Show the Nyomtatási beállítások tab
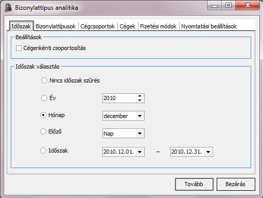Image resolution: width=263 pixels, height=198 pixels. coord(209,26)
